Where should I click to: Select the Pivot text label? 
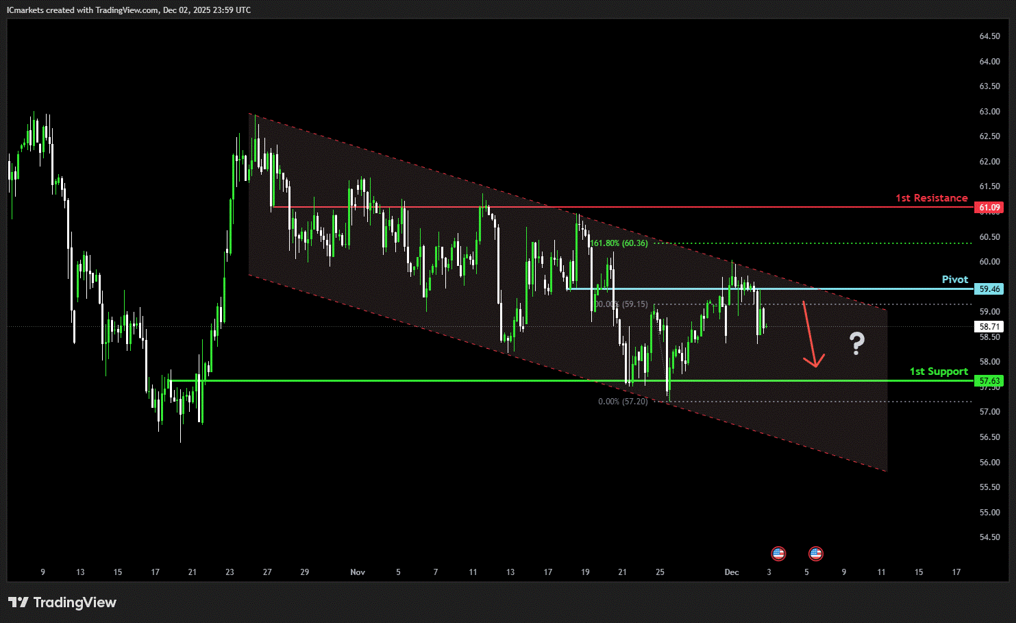pos(954,280)
